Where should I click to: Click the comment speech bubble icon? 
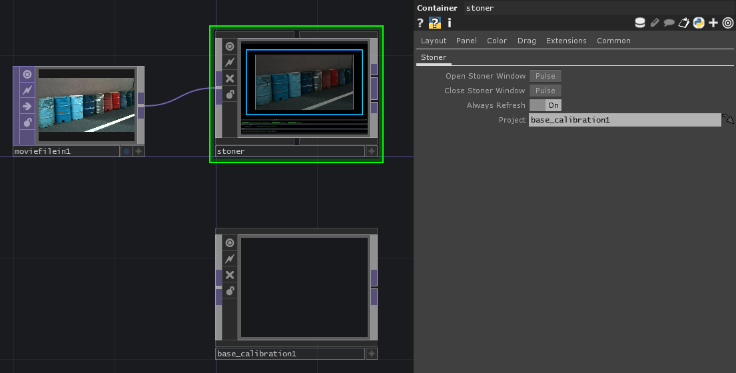pyautogui.click(x=669, y=23)
